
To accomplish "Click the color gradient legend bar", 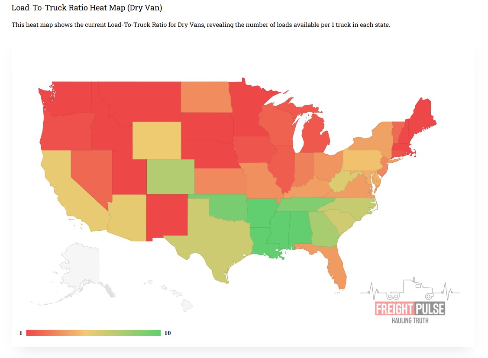I will [x=93, y=333].
